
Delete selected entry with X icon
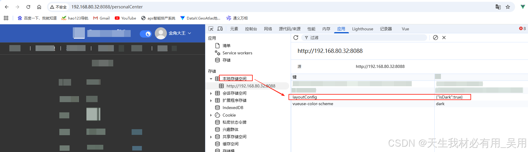point(444,38)
